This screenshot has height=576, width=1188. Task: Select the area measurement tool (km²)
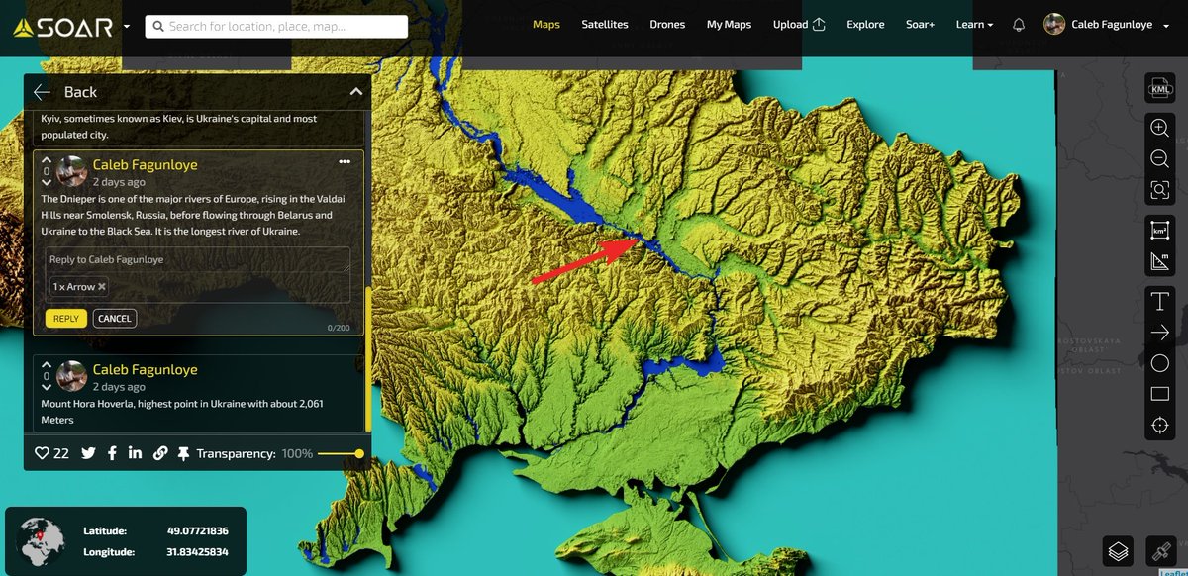[1159, 231]
